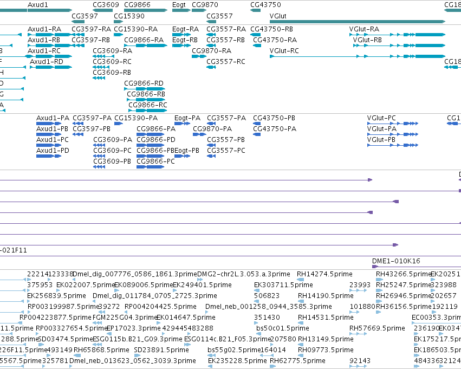
Task: Click protein Axud1-PD
Action: (53, 151)
